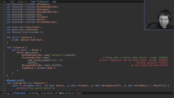Select the 1:org workspace in status bar

[6, 93]
